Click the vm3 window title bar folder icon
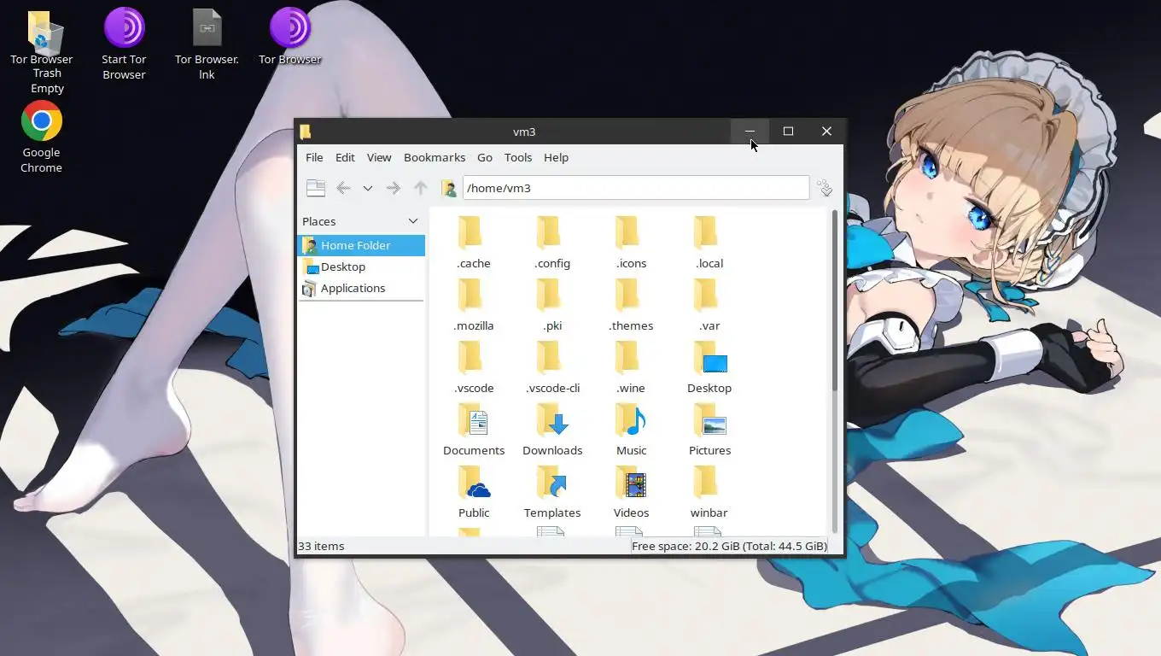This screenshot has width=1161, height=656. click(306, 132)
